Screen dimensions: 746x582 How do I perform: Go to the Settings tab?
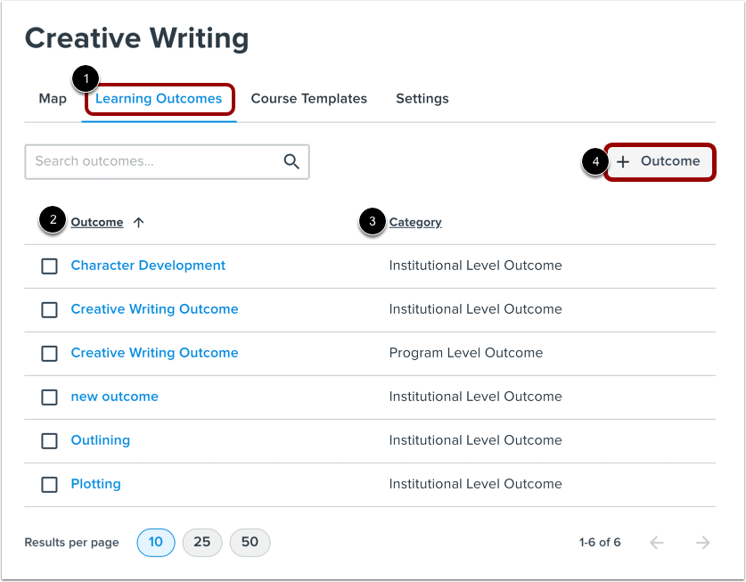pos(422,99)
